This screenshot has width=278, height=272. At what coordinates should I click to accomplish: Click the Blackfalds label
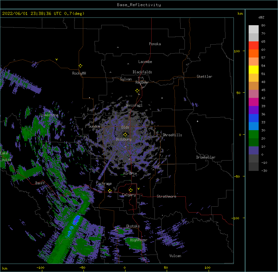(142, 72)
